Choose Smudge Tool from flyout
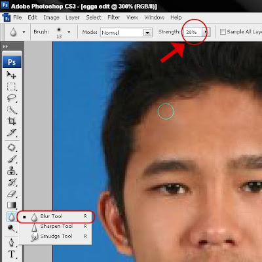This screenshot has width=262, height=262. 56,236
